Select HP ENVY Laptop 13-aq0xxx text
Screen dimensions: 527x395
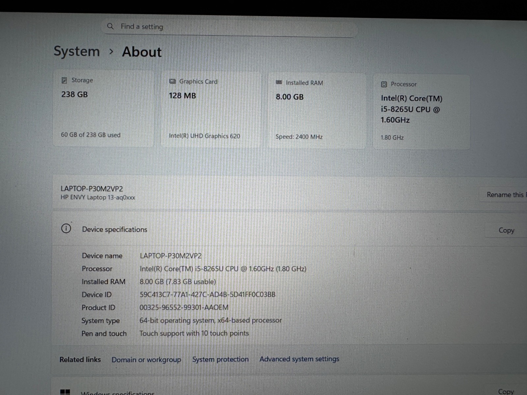(x=98, y=197)
